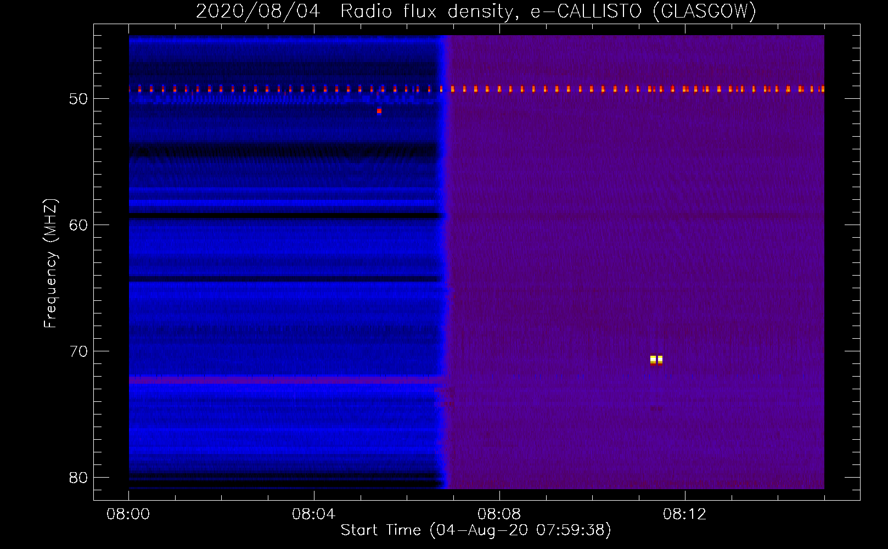
Task: Click the 'Start Time (04-Aug-20 07:59:38)' label
Action: [476, 530]
